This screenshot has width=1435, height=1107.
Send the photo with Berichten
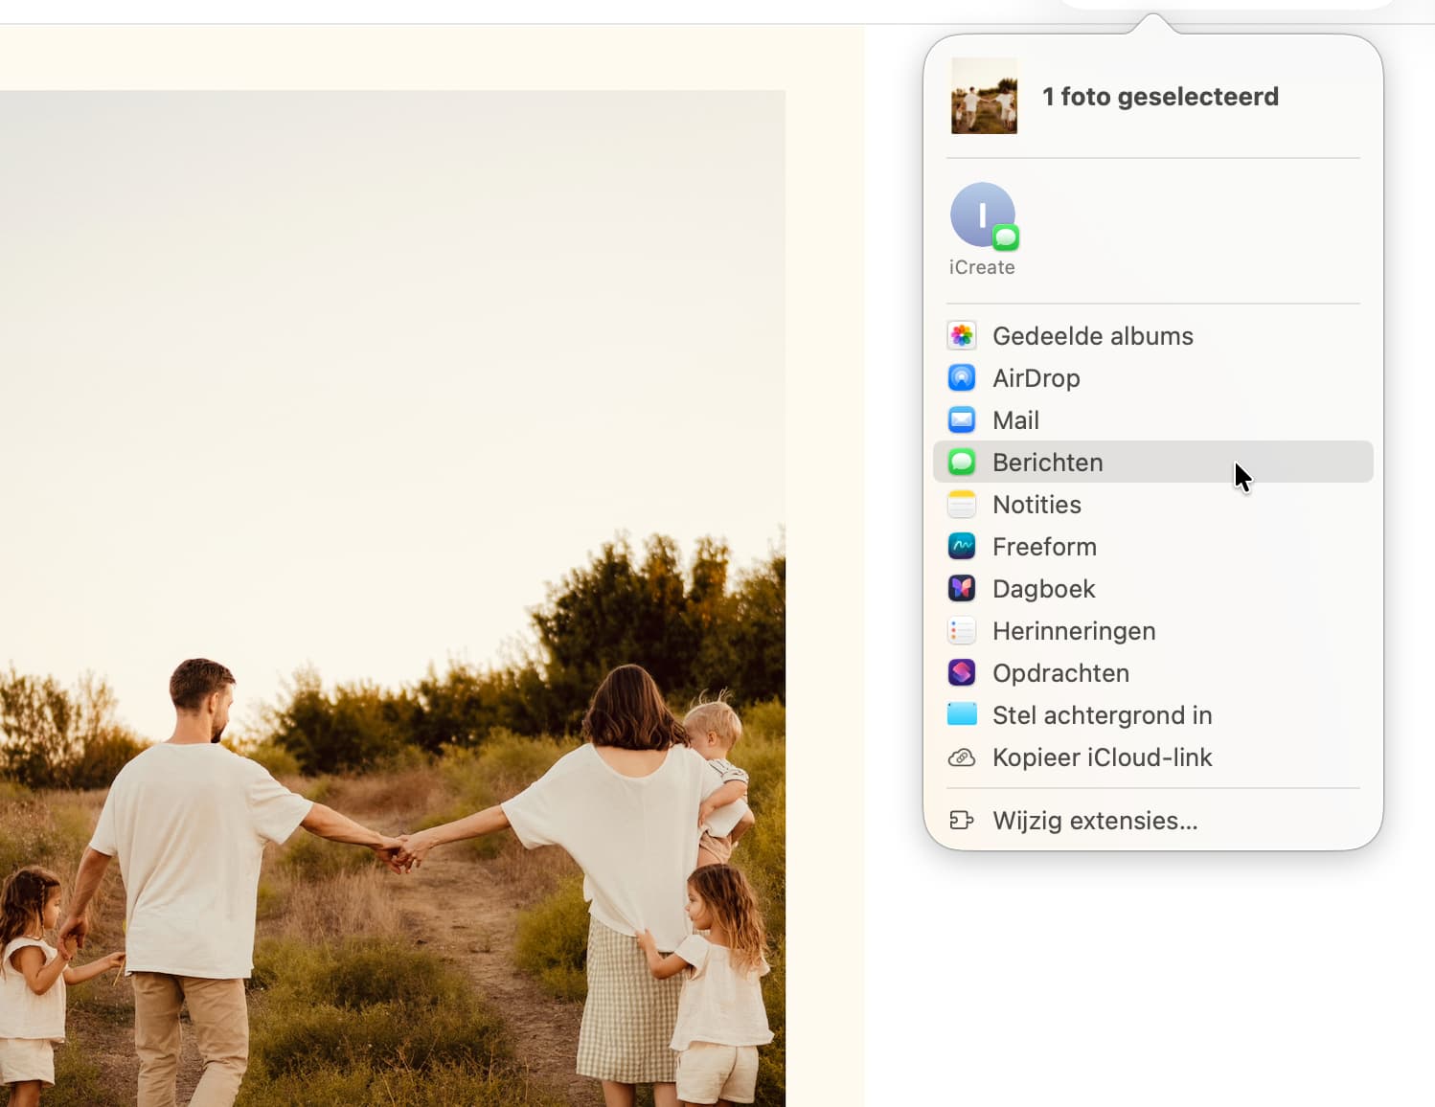(x=1153, y=463)
